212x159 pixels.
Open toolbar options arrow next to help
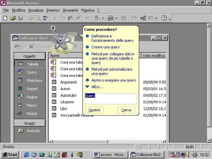click(x=170, y=19)
